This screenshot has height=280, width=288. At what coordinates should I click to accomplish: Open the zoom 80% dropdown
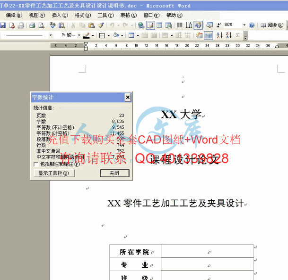tap(244, 25)
